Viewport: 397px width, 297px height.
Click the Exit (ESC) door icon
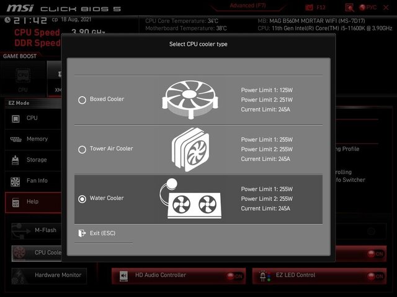pos(82,233)
